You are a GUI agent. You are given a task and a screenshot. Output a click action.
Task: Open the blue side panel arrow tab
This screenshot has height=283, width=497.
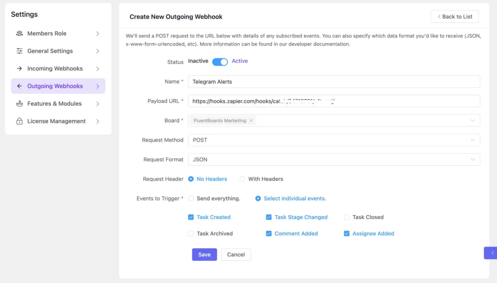pyautogui.click(x=491, y=253)
